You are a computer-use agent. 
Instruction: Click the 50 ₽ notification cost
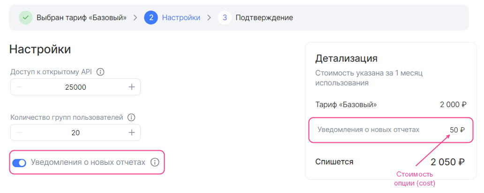(x=457, y=130)
